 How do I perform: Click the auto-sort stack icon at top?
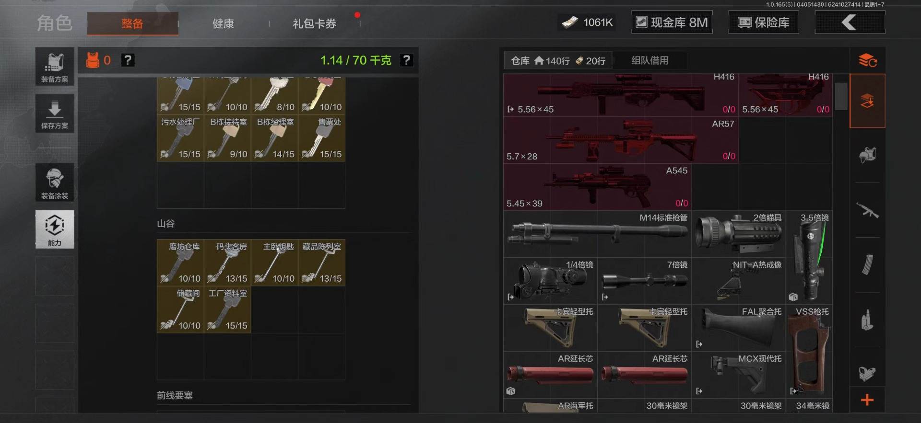tap(867, 60)
